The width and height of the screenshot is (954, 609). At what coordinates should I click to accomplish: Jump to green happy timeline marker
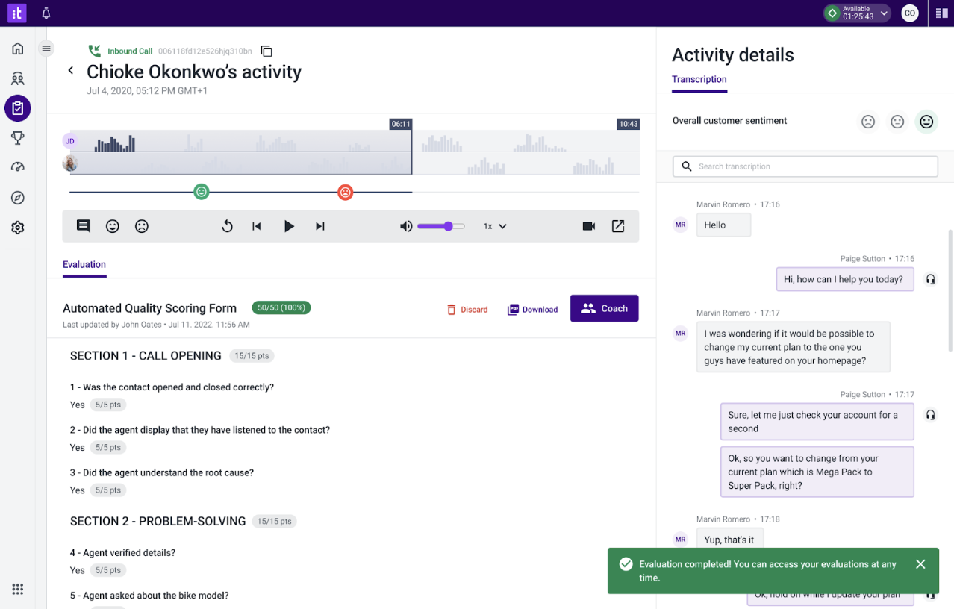pos(201,192)
